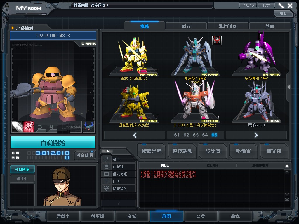Open the 整備室 button

(x=243, y=151)
